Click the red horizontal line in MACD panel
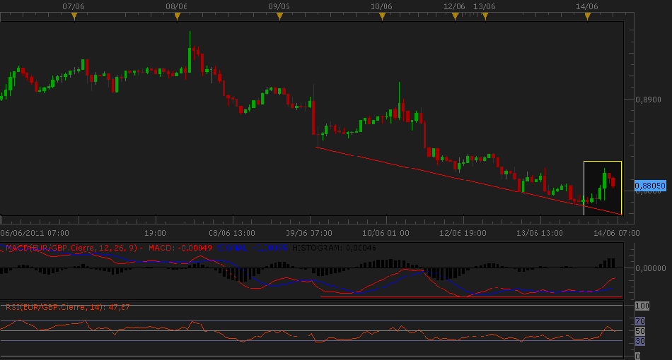Screen dimensions: 672x360 pos(467,296)
